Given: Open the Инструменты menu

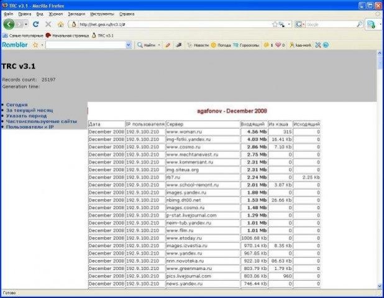Looking at the screenshot, I should pyautogui.click(x=102, y=14).
